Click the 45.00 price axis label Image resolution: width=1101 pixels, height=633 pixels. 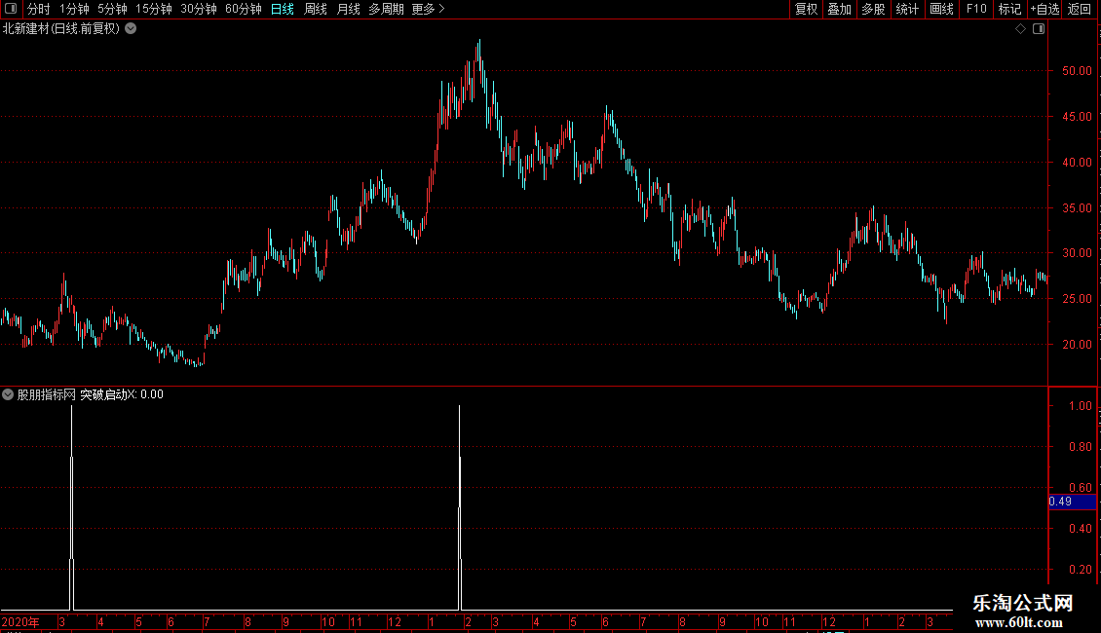pyautogui.click(x=1077, y=117)
